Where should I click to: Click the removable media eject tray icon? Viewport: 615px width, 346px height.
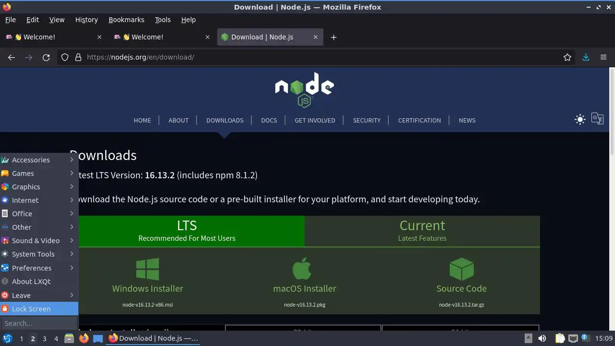[x=528, y=338]
